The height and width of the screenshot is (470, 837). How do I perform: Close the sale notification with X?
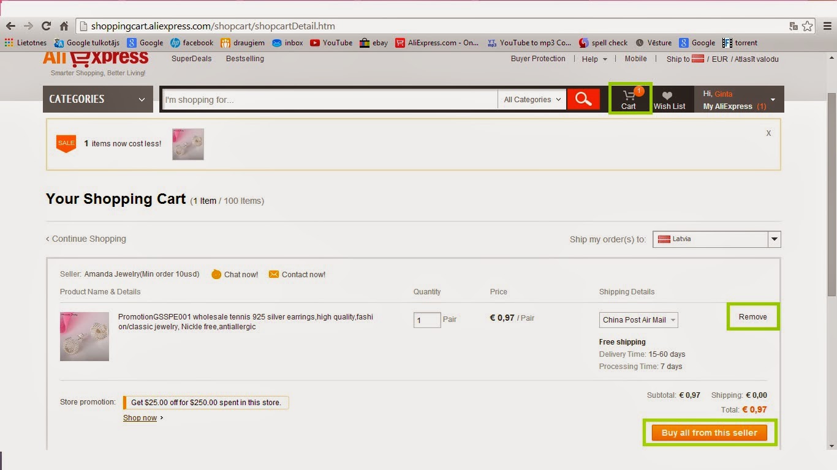[768, 133]
